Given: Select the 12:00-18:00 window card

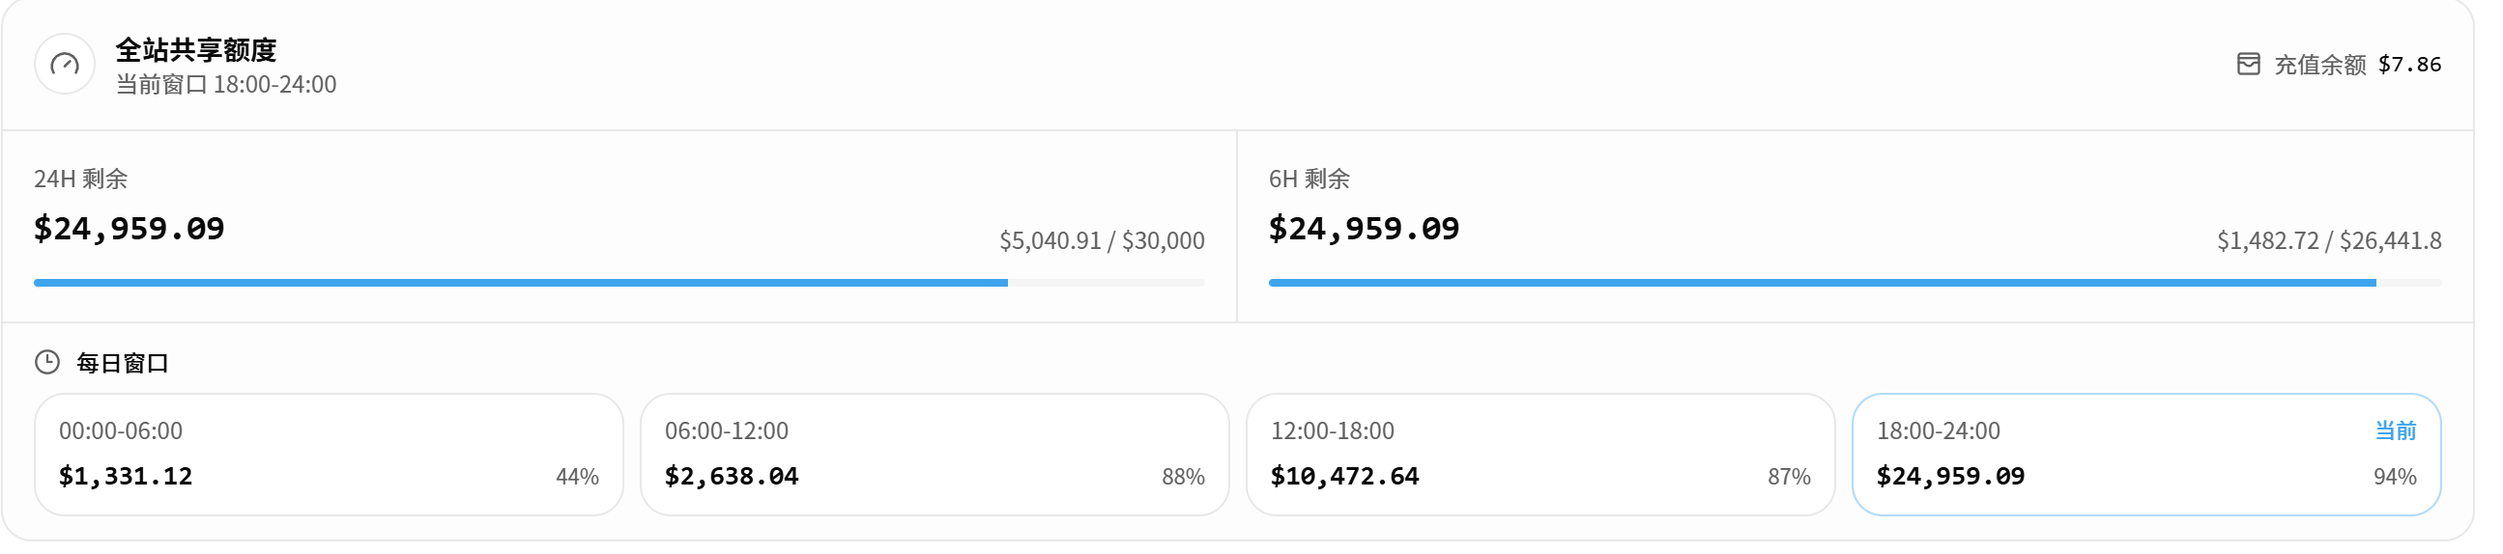Looking at the screenshot, I should pyautogui.click(x=1540, y=454).
